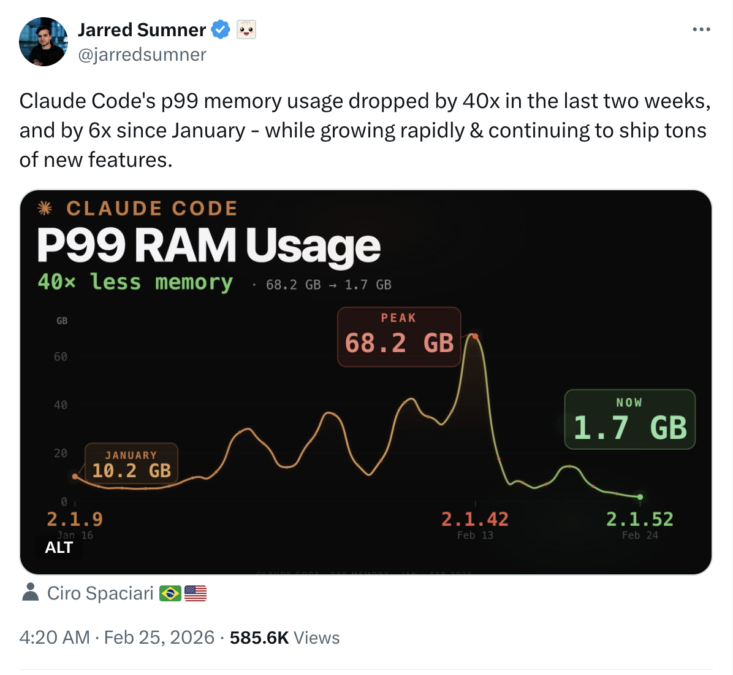Show the ALT image description

tap(59, 547)
